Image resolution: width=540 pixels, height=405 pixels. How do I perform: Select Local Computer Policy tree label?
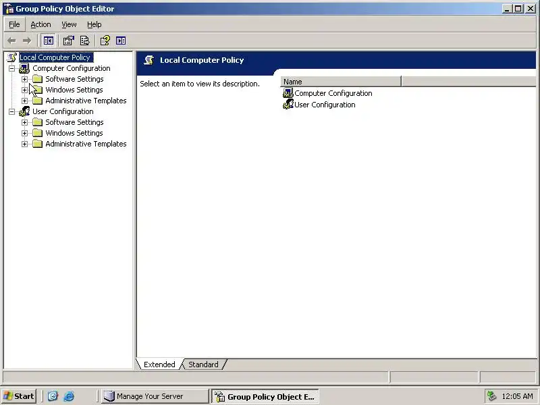tap(56, 57)
